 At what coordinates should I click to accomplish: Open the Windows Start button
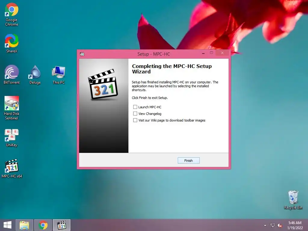pyautogui.click(x=8, y=225)
